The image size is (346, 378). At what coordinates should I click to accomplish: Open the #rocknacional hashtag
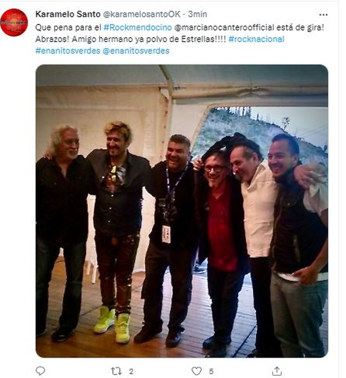(256, 39)
